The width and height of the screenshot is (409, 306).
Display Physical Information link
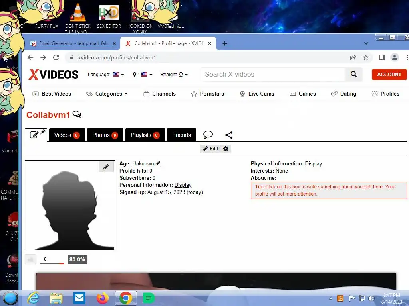[313, 164]
